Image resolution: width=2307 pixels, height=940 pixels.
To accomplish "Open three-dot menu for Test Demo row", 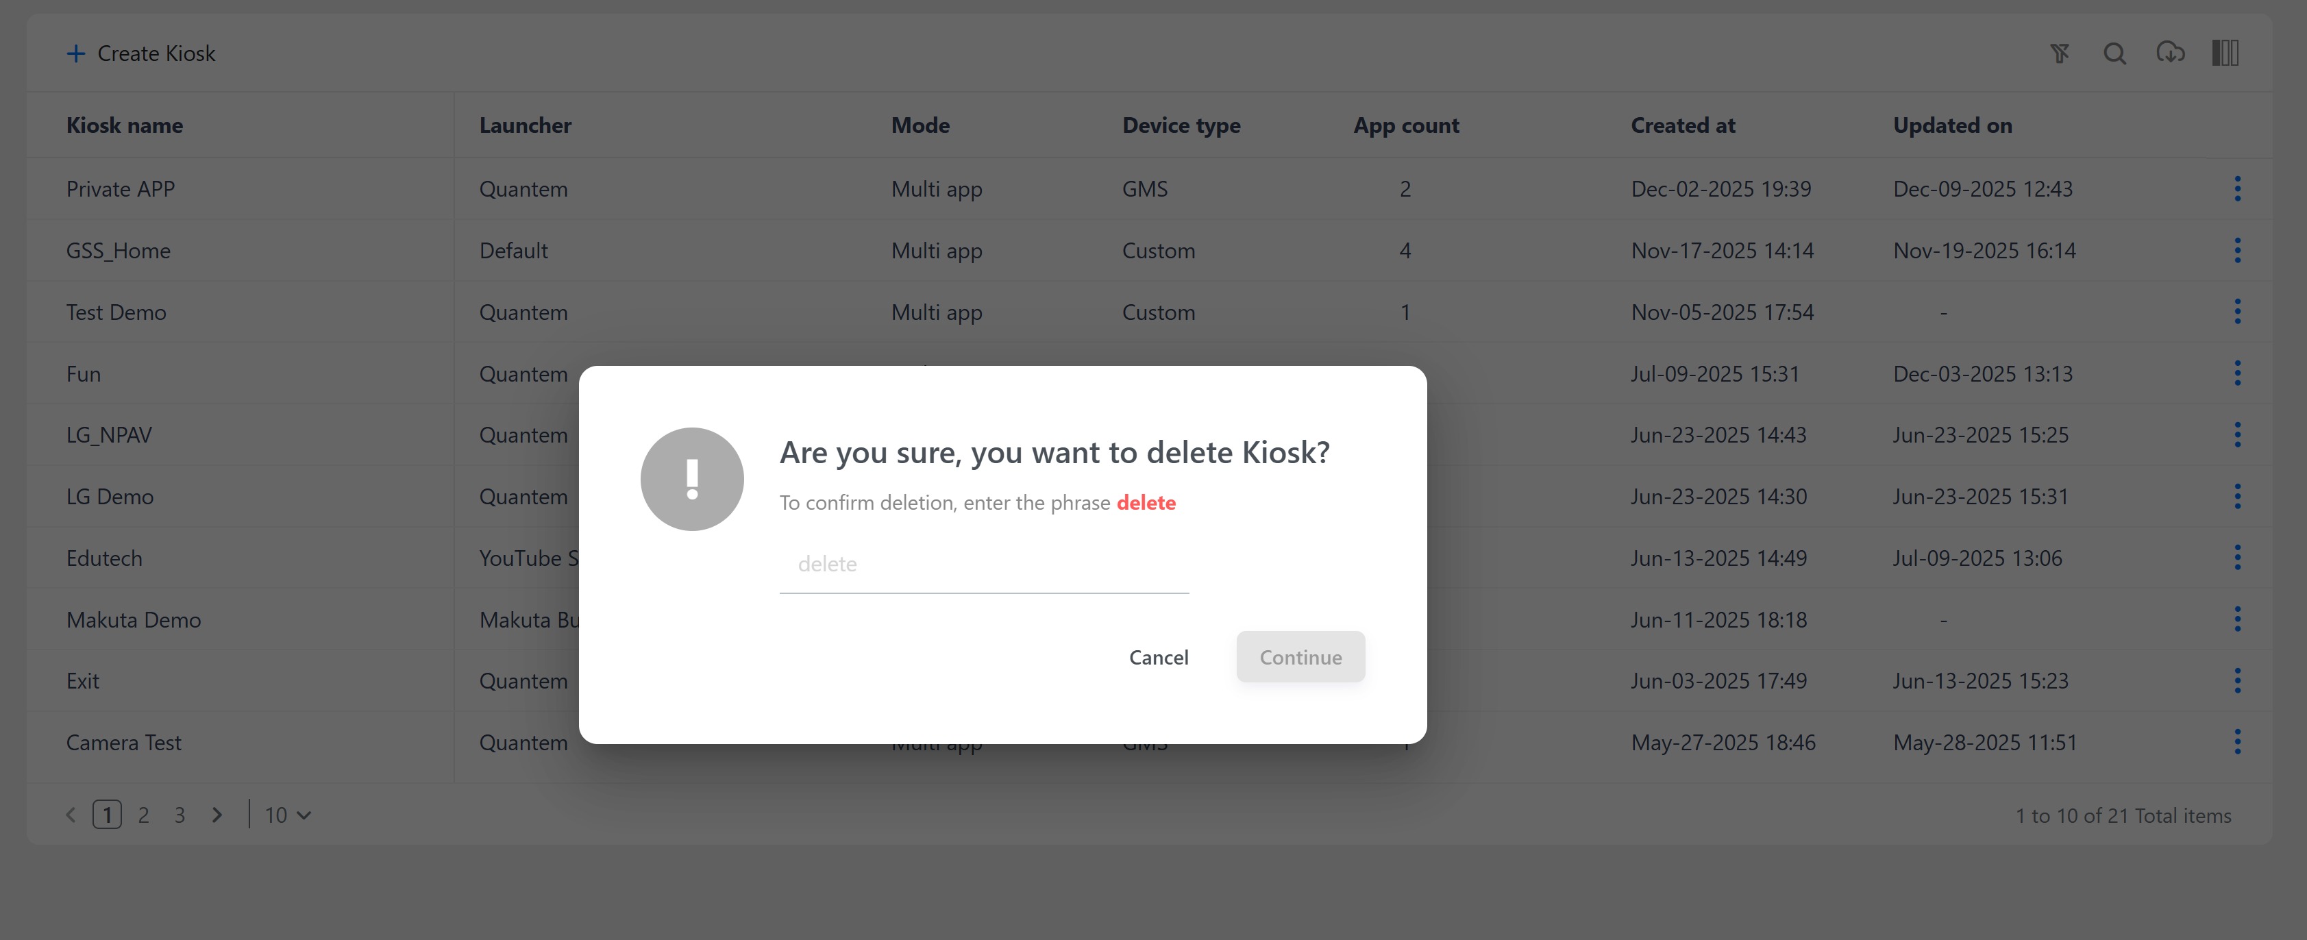I will [x=2237, y=312].
